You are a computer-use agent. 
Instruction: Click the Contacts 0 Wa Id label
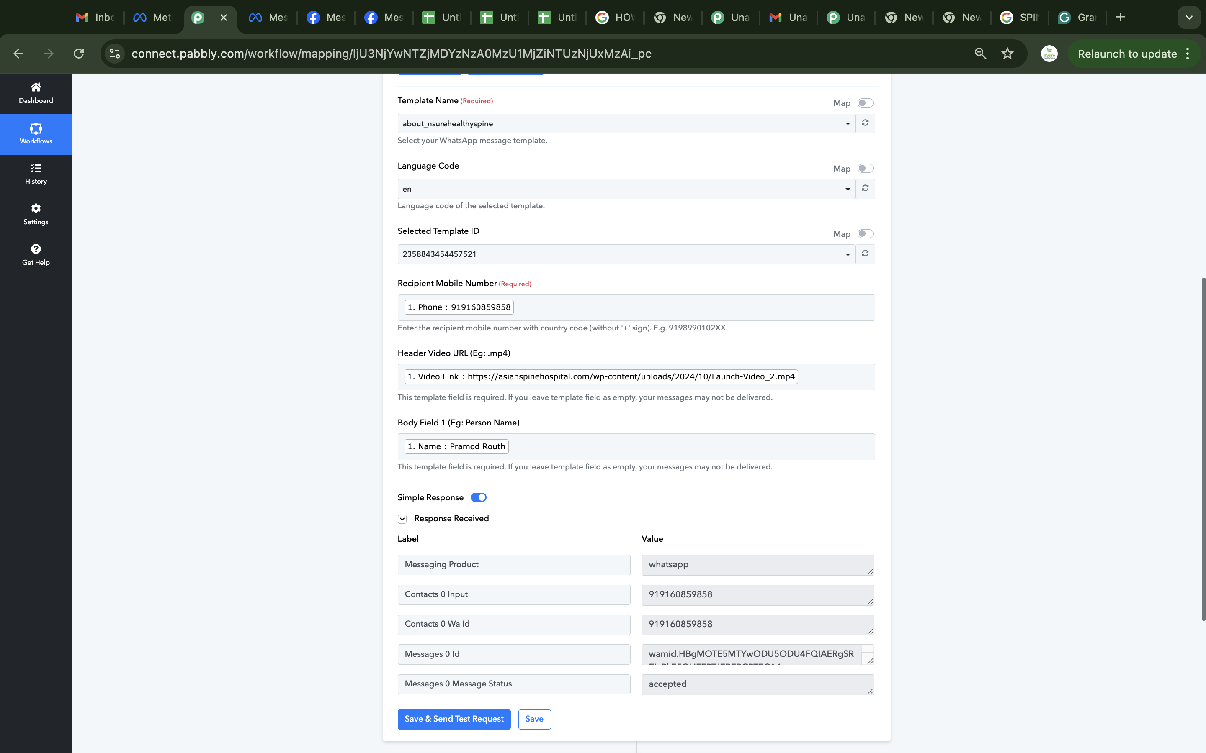514,625
